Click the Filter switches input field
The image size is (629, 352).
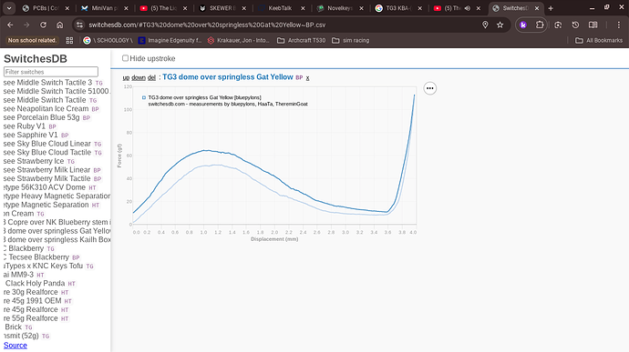coord(51,72)
